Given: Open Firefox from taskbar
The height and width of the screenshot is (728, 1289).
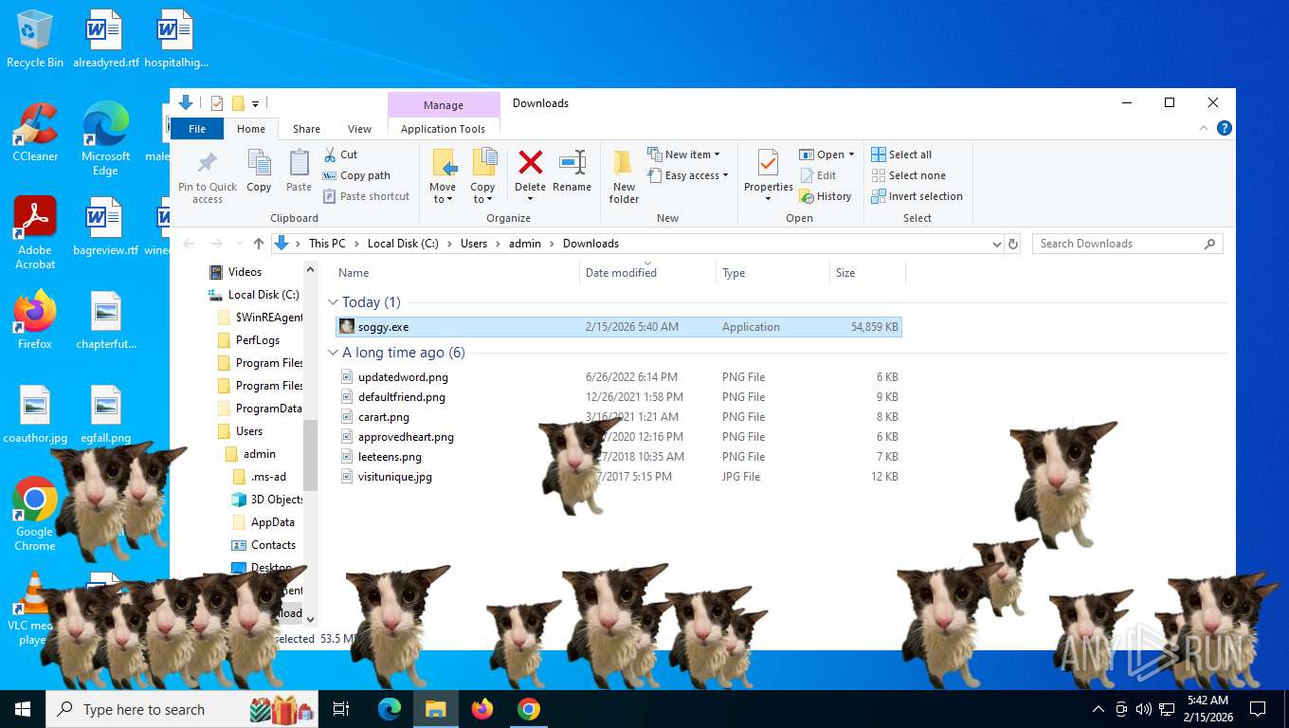Looking at the screenshot, I should tap(482, 709).
